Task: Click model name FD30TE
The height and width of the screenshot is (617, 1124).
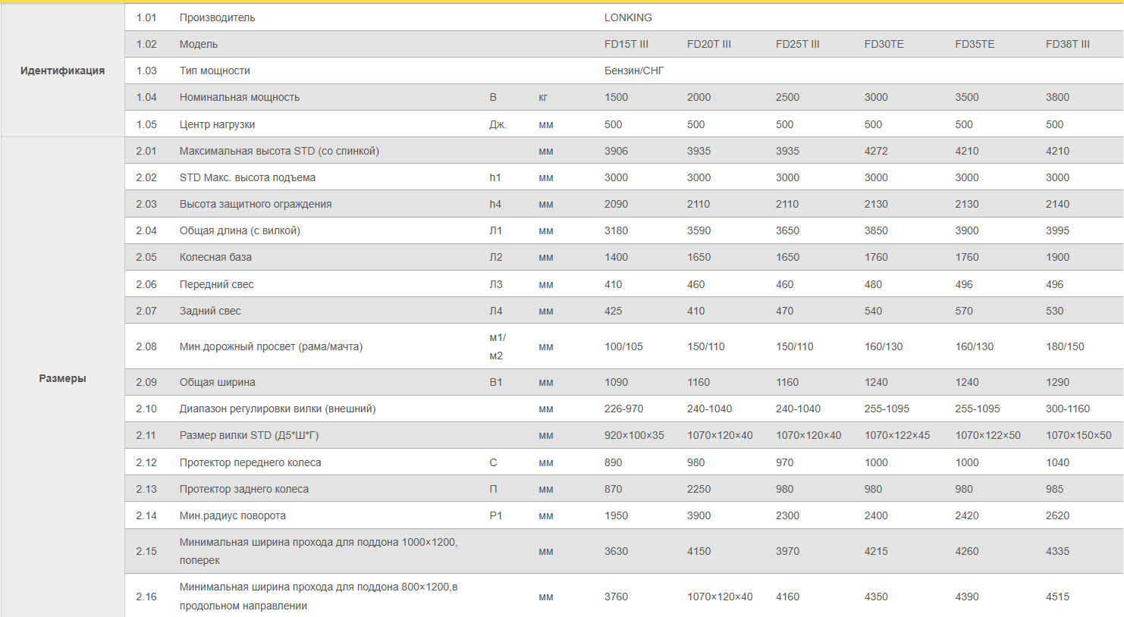Action: [884, 44]
